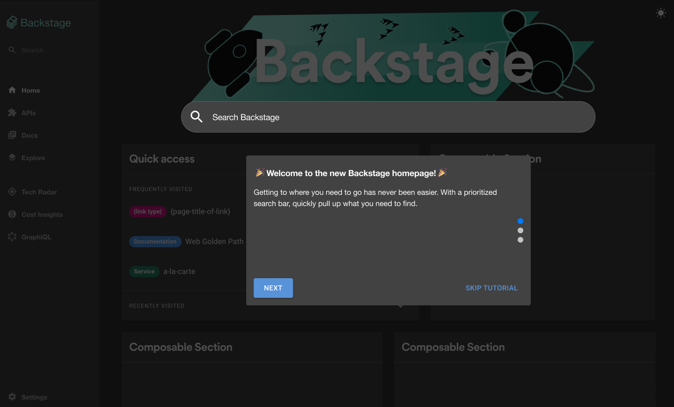Click the {link type} tag chip
Image resolution: width=674 pixels, height=407 pixels.
(x=148, y=212)
